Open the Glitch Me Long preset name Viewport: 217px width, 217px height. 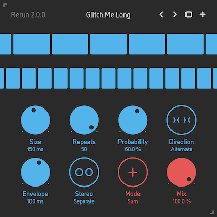[x=108, y=15]
